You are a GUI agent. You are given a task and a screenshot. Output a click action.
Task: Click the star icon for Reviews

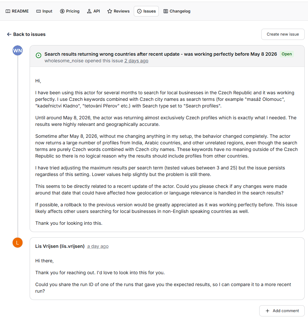pyautogui.click(x=109, y=11)
